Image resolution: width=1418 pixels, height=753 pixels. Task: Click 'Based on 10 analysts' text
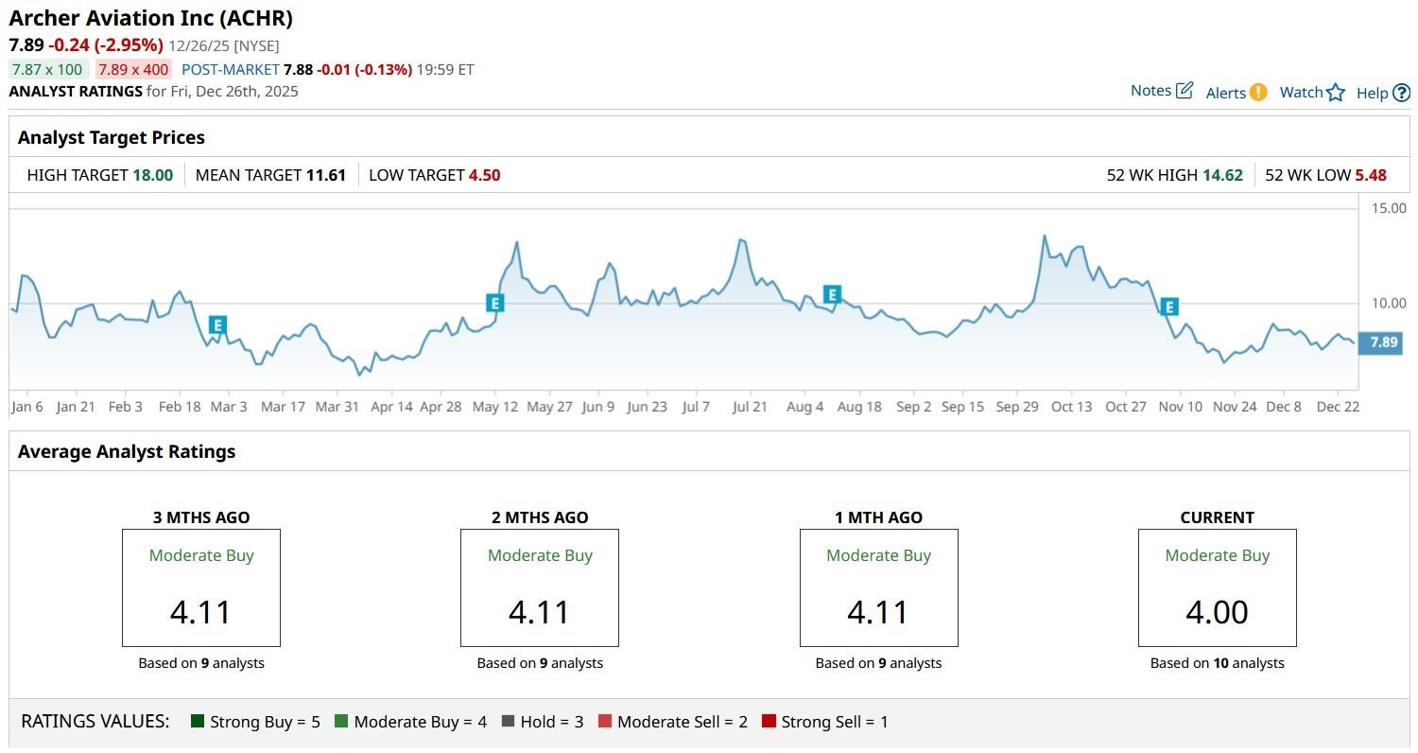pos(1218,663)
